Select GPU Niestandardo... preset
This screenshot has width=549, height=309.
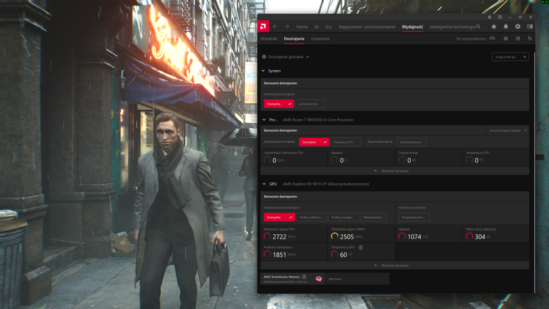click(x=373, y=217)
